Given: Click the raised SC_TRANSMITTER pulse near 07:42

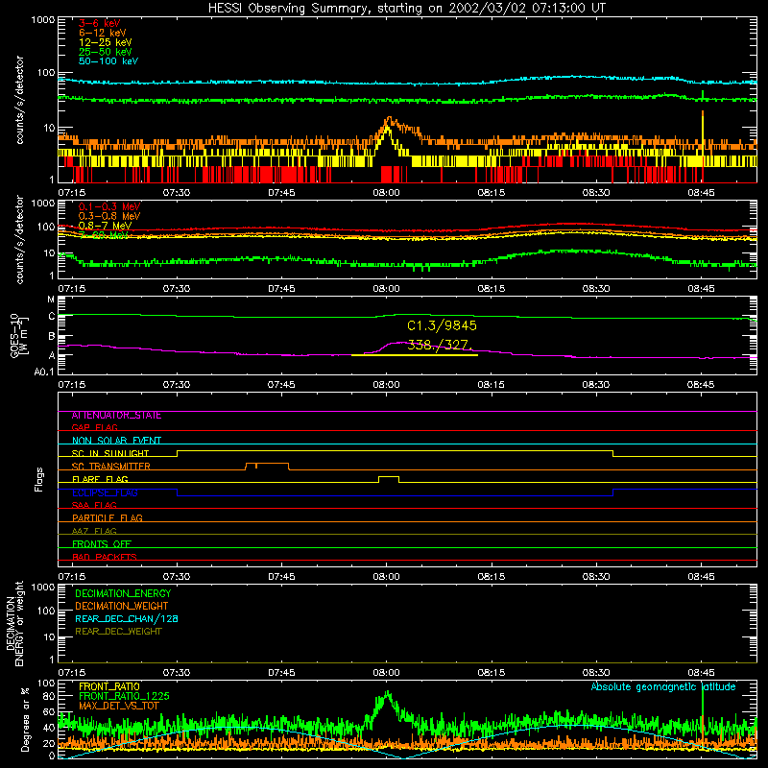Looking at the screenshot, I should [x=267, y=466].
